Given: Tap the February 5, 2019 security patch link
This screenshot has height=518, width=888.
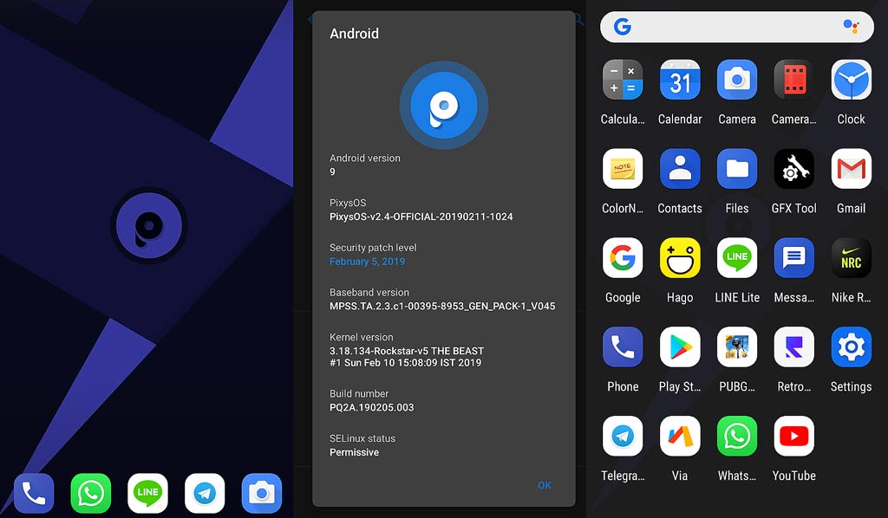Looking at the screenshot, I should click(367, 262).
